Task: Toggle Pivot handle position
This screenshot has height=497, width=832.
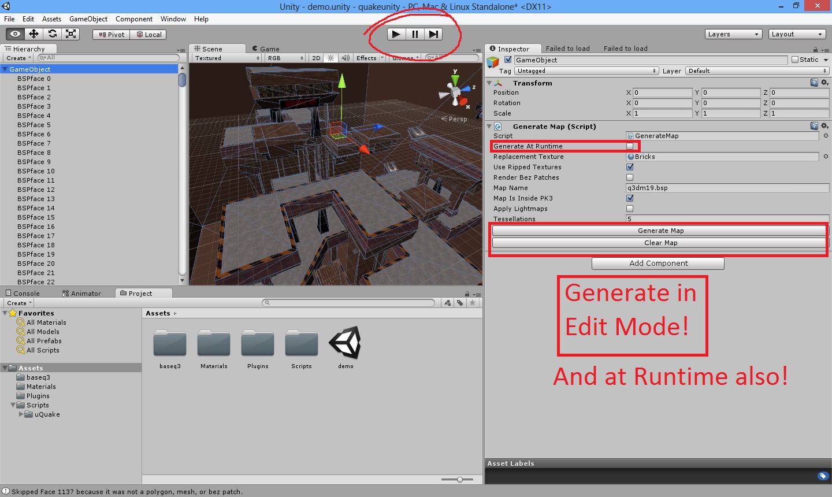Action: pyautogui.click(x=112, y=35)
